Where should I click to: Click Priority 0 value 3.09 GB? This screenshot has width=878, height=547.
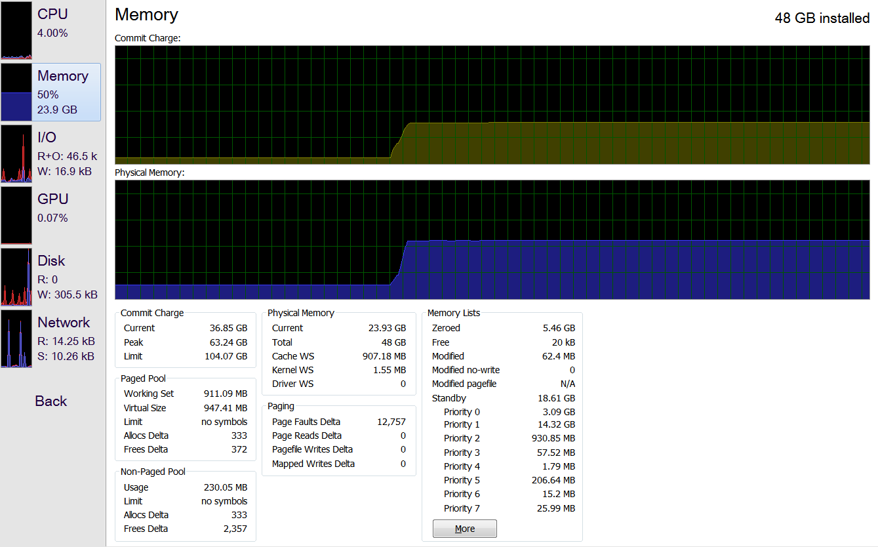559,412
